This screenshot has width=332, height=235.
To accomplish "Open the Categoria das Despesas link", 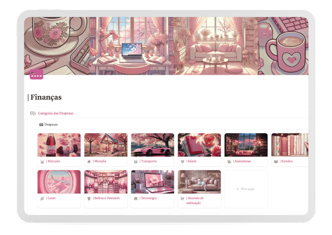I will [x=56, y=113].
